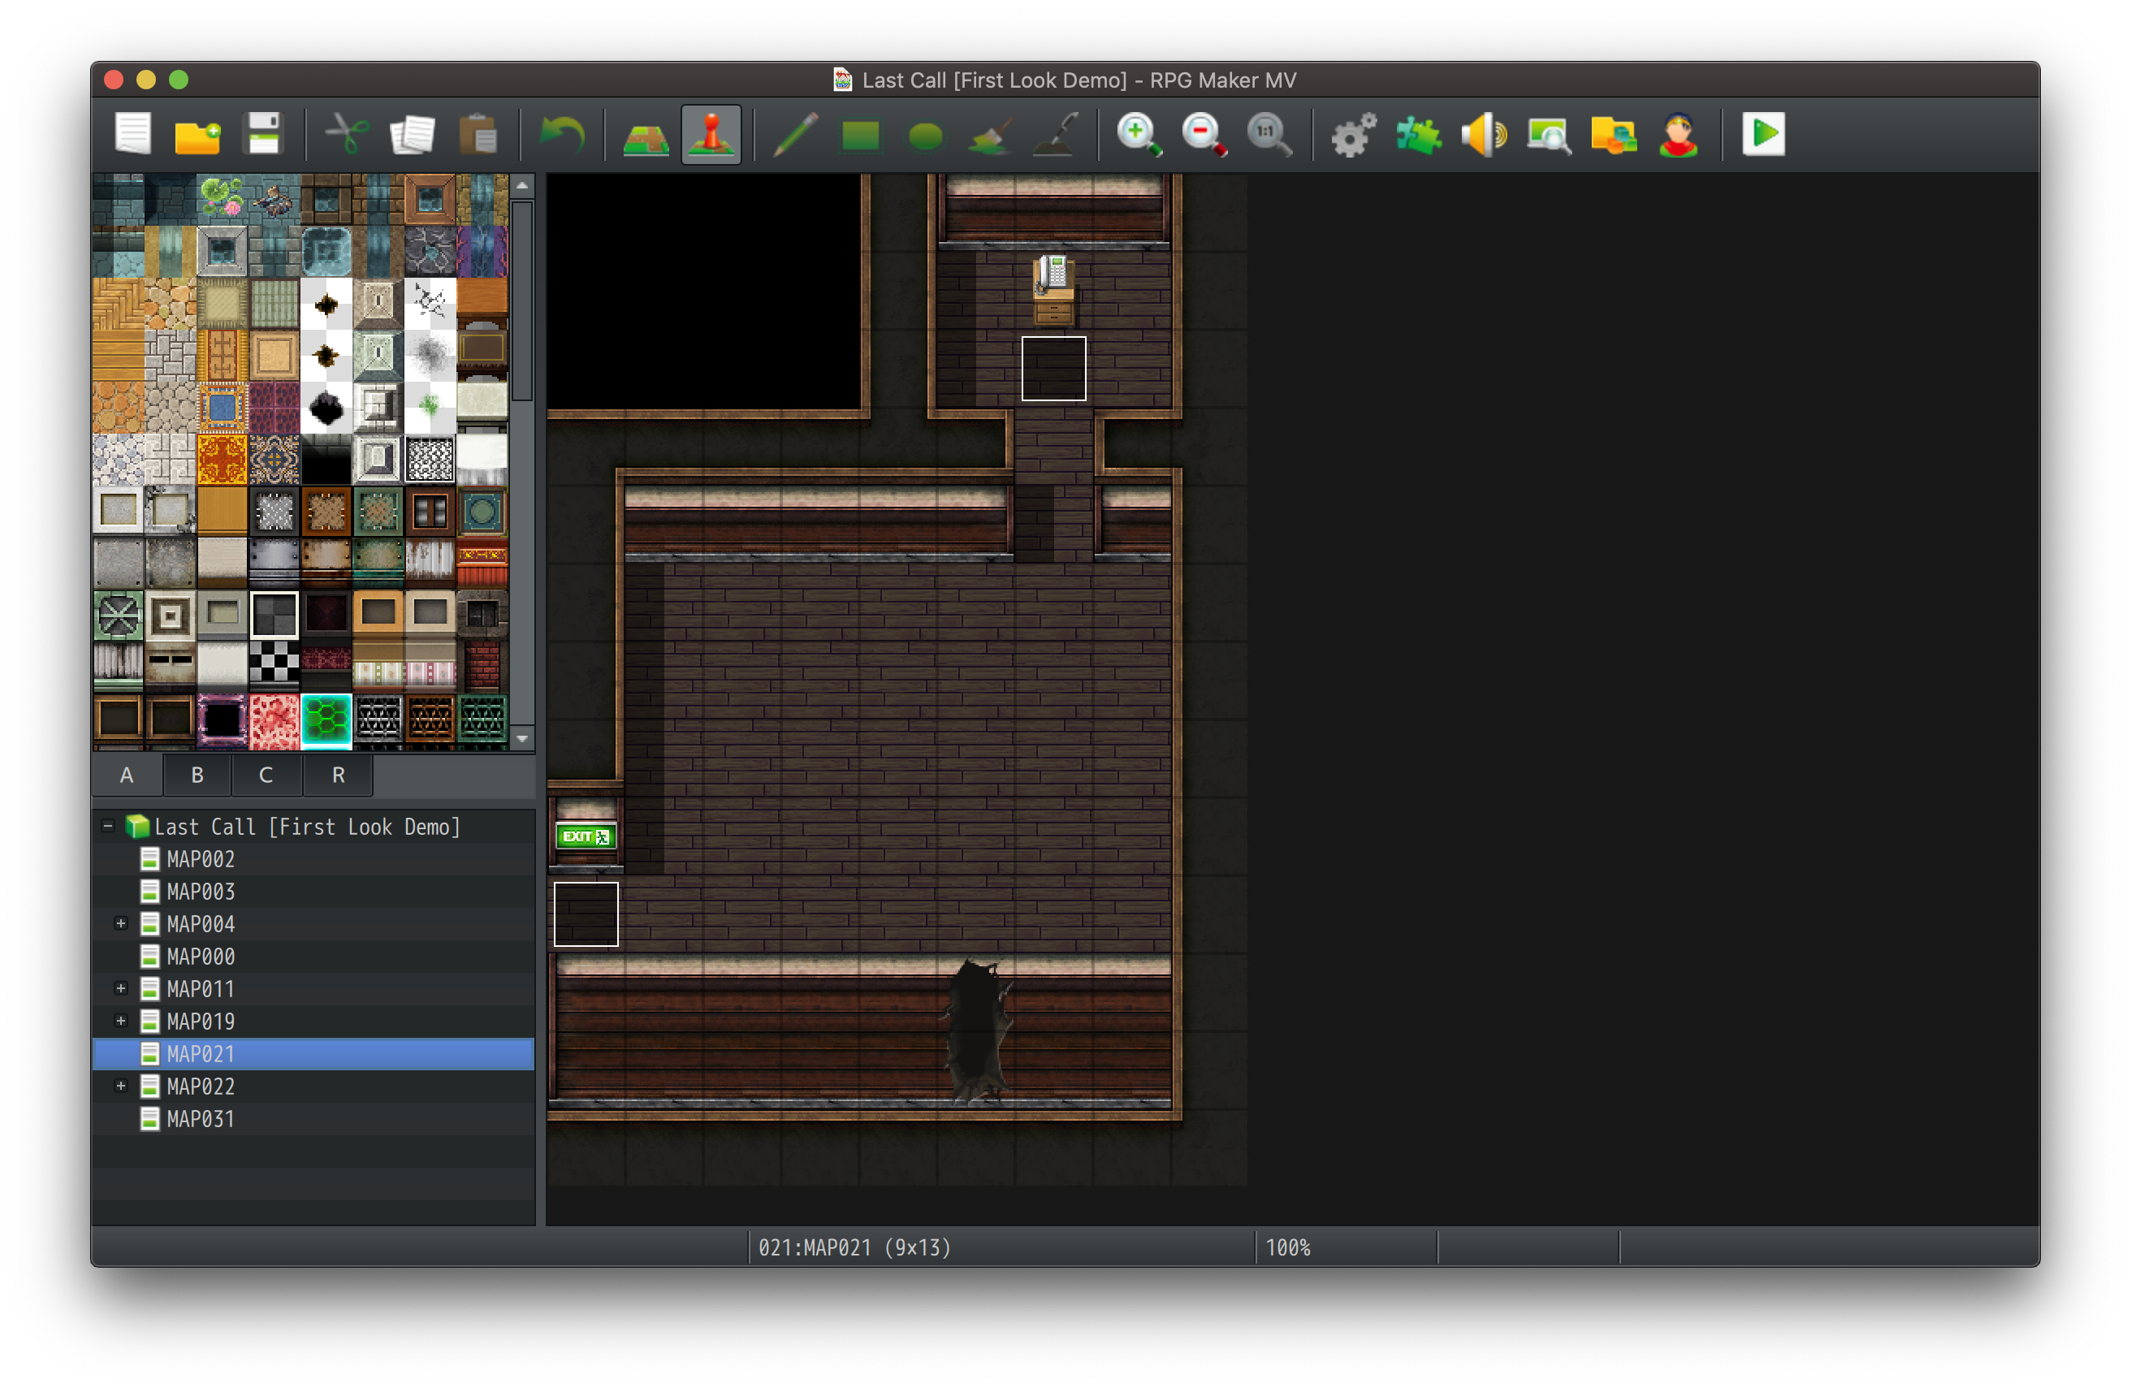Viewport: 2131px width, 1387px height.
Task: Select the event square below the telephone
Action: (x=1054, y=368)
